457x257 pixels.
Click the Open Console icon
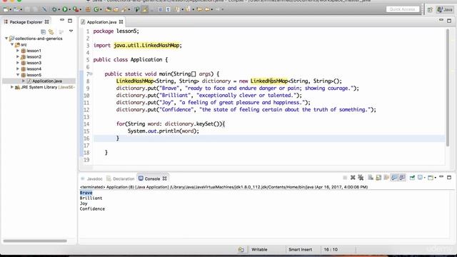click(431, 178)
